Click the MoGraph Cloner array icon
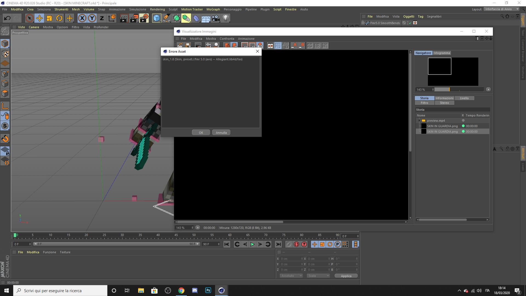 (186, 18)
